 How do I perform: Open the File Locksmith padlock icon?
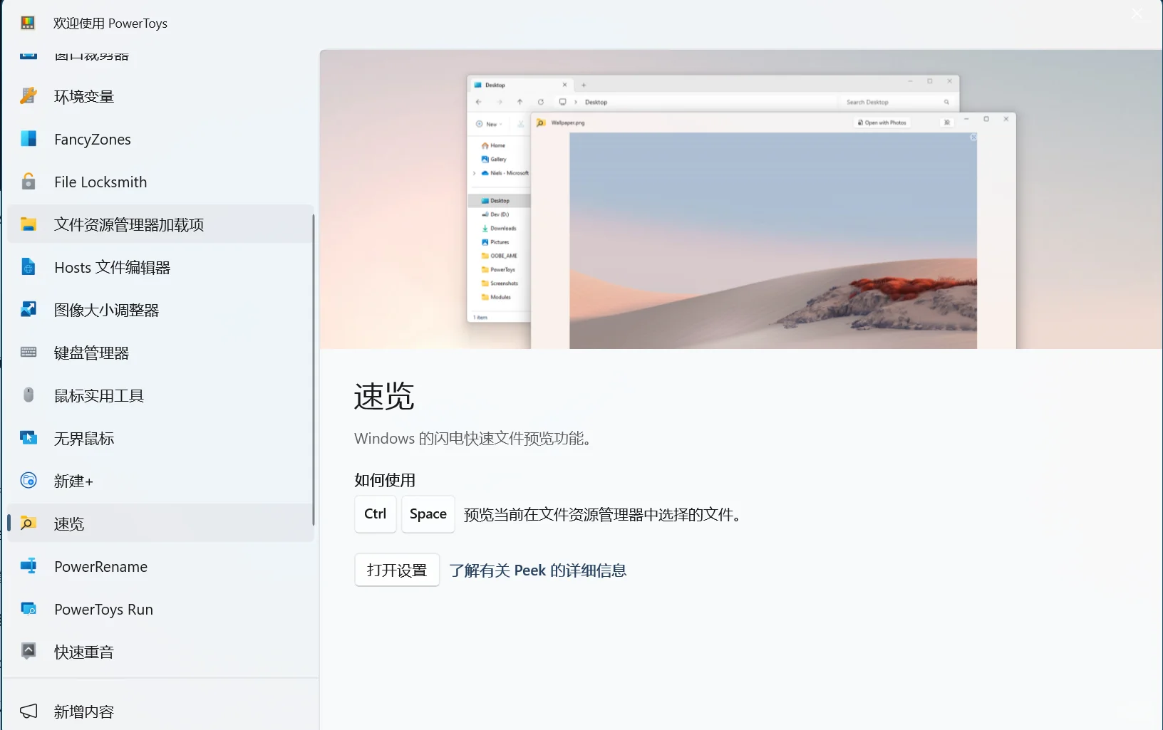[x=29, y=182]
